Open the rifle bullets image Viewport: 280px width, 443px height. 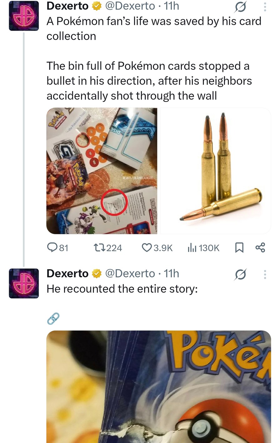[215, 171]
